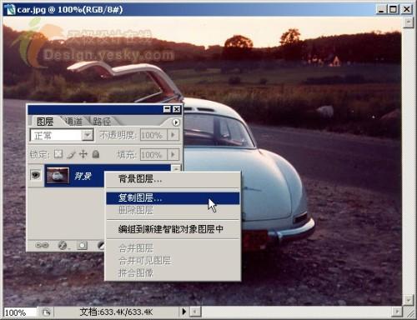Viewport: 417px width, 320px height.
Task: Select the 图层 tab
Action: click(45, 122)
